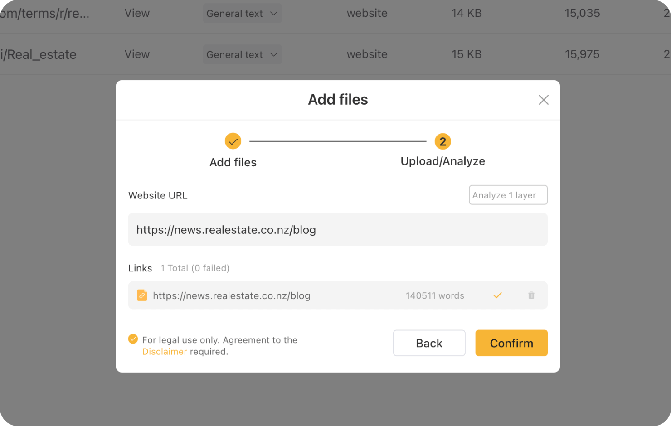Click the success checkmark beside 140511 words
This screenshot has width=671, height=426.
click(497, 295)
